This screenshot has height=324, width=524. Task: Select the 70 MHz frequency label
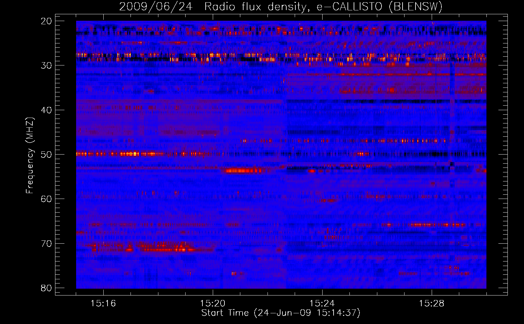(46, 244)
